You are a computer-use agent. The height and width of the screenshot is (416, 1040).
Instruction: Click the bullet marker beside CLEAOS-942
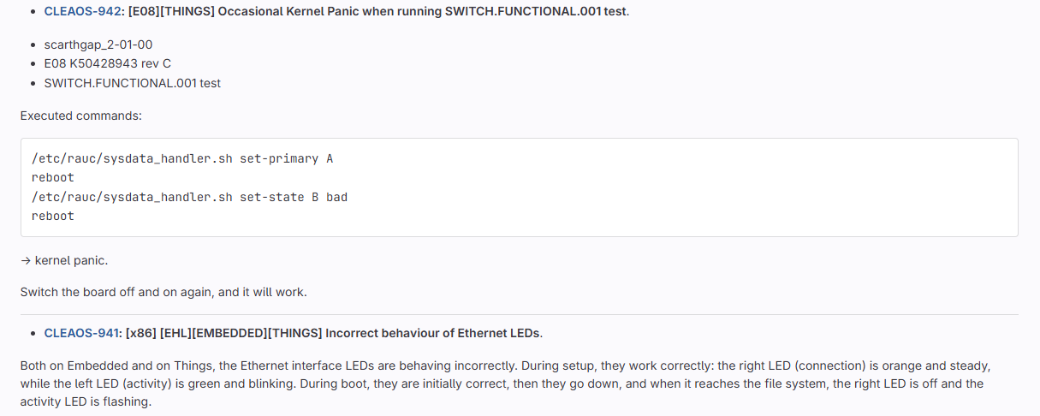point(33,13)
